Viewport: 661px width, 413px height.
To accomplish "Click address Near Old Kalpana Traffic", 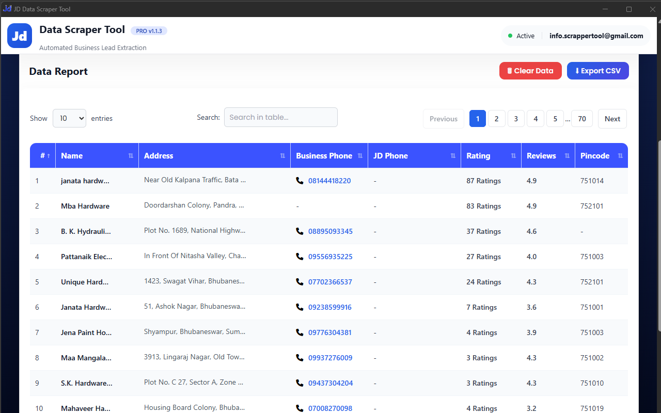I will coord(195,180).
